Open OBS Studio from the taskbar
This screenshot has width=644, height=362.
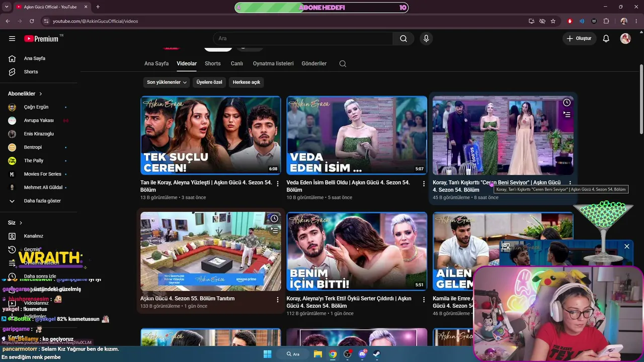tap(348, 354)
